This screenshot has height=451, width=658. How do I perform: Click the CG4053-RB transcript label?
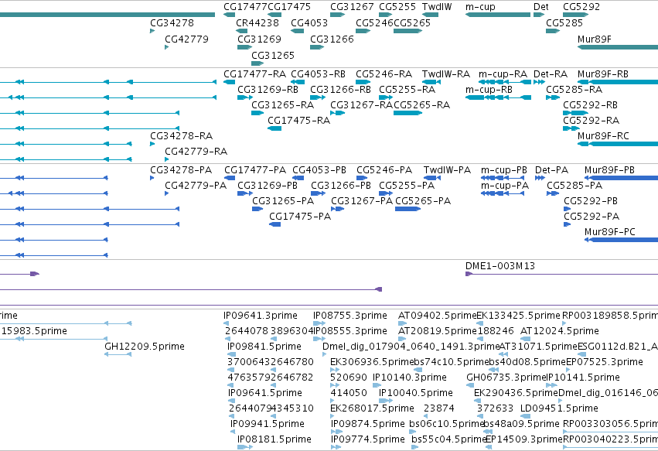point(318,74)
